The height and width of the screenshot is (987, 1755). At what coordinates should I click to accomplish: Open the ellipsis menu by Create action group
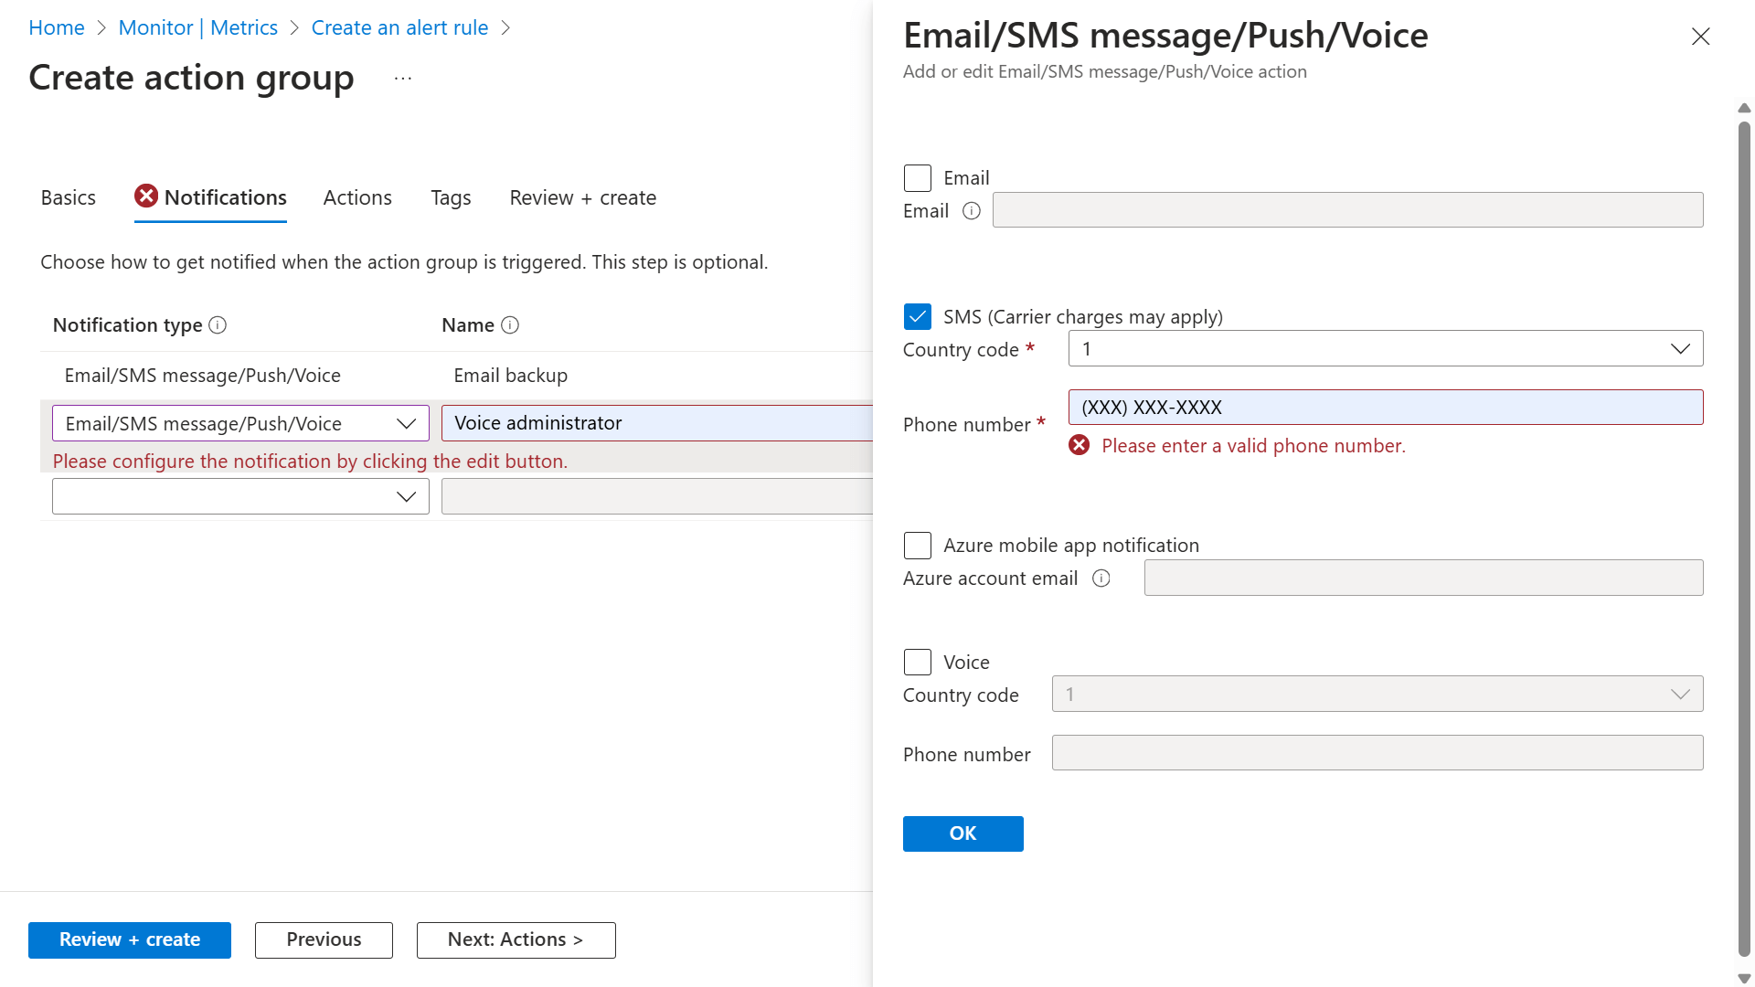[x=403, y=79]
